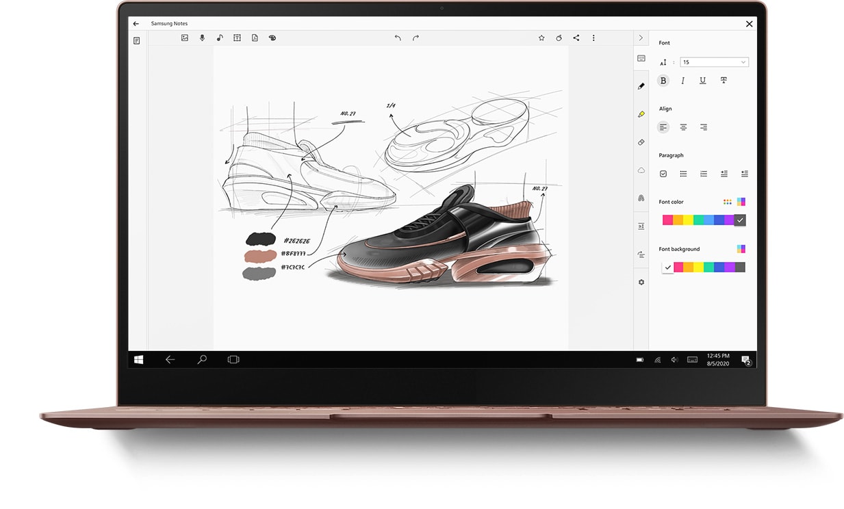The height and width of the screenshot is (509, 844).
Task: Select the pen drawing tool
Action: tap(641, 86)
